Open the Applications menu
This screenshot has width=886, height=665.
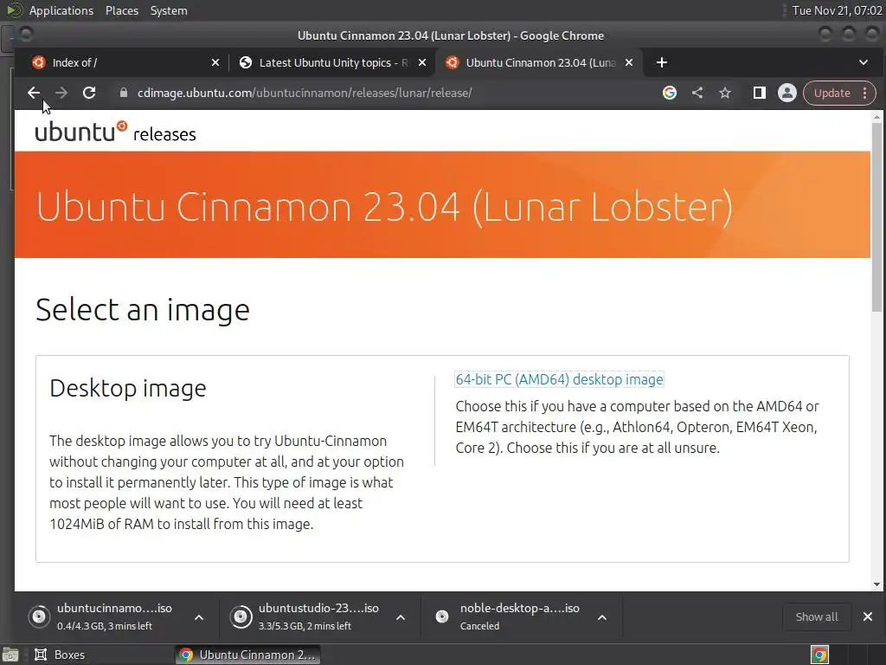point(61,10)
